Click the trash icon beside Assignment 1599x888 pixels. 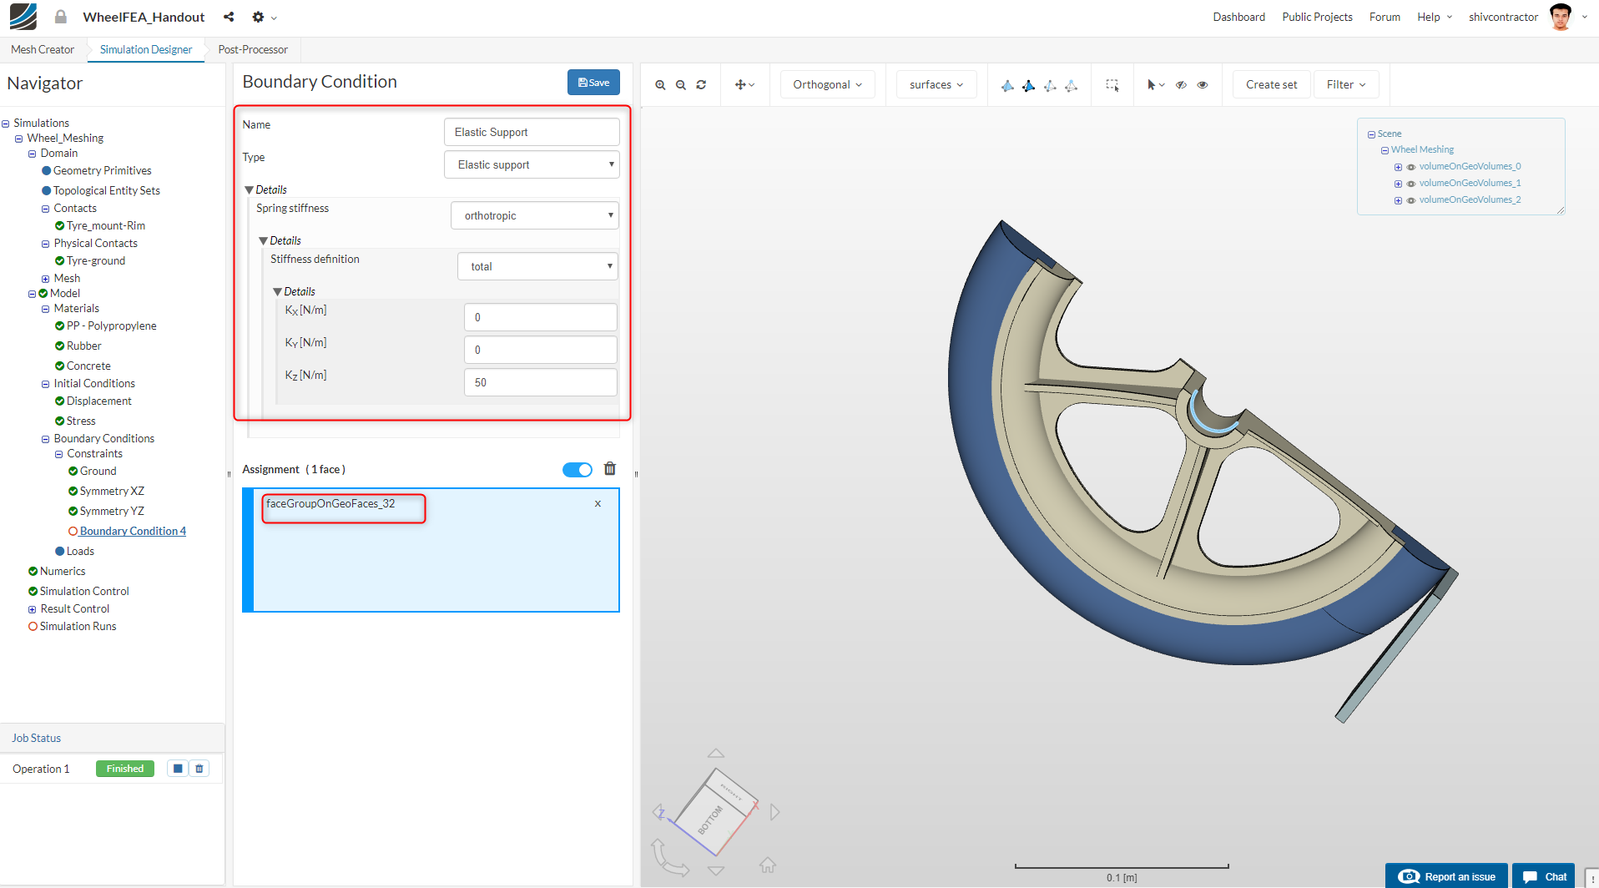click(x=610, y=469)
